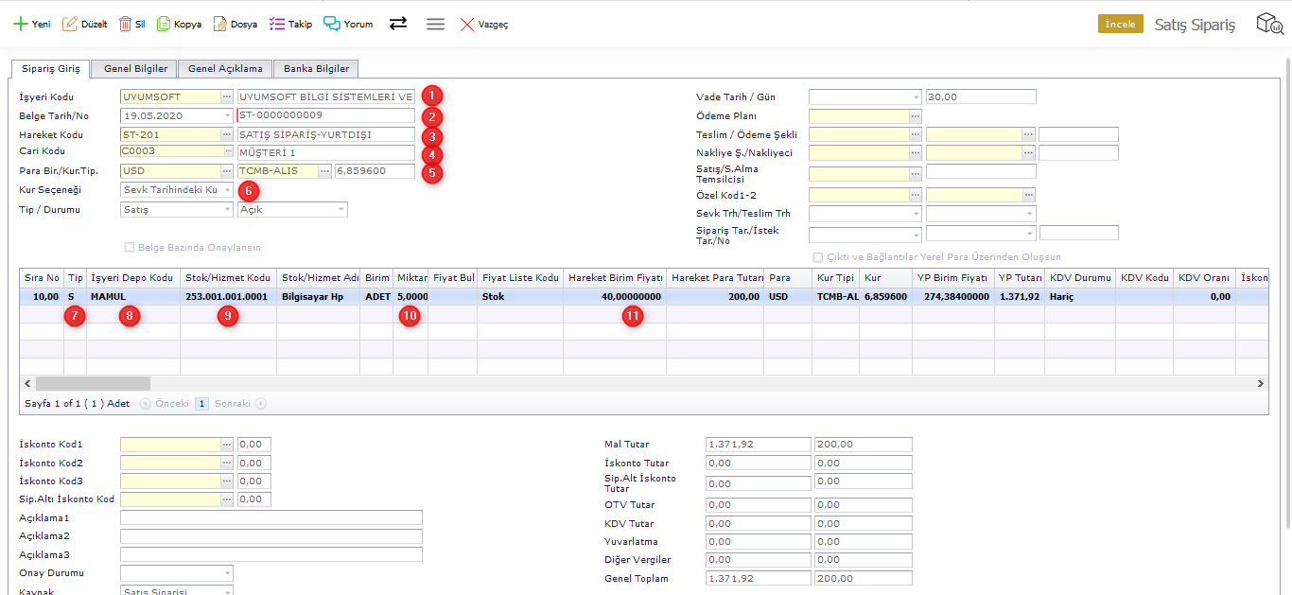Open the Tip dropdown showing Satış
This screenshot has height=595, width=1292.
tap(227, 210)
